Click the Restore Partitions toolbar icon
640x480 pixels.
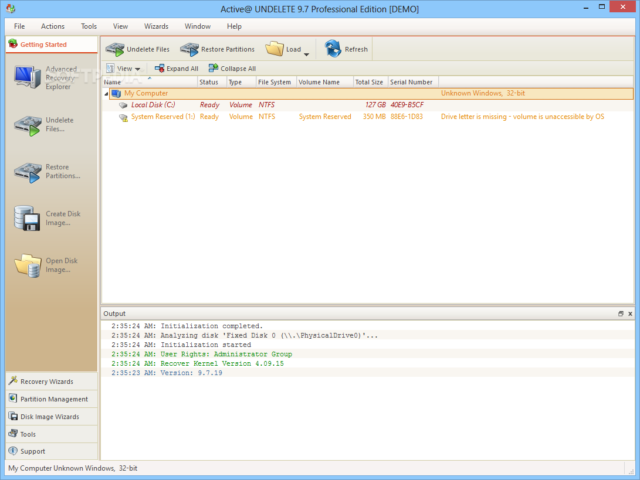click(x=189, y=49)
